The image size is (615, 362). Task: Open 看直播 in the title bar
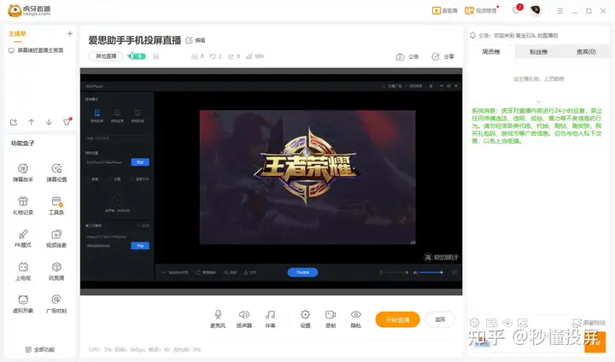[445, 10]
